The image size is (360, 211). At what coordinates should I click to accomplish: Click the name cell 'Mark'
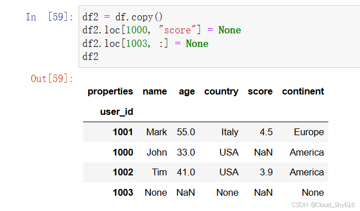click(157, 132)
